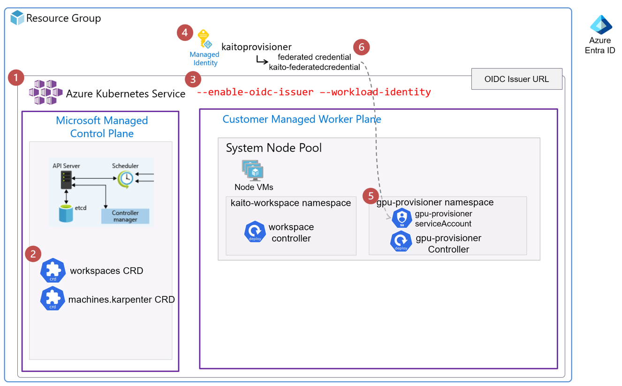
Task: Click the Controller manager box
Action: pos(125,216)
